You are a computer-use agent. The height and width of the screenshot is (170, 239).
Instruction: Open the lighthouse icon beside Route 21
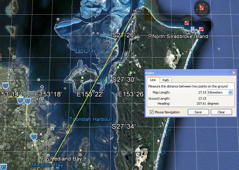coord(41,134)
